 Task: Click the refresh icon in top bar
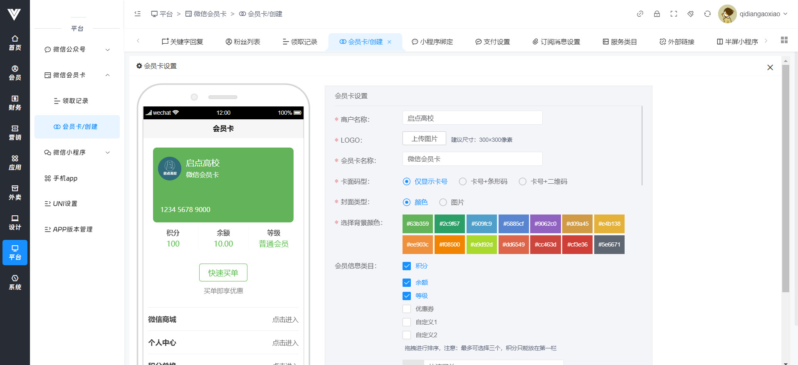click(x=707, y=14)
